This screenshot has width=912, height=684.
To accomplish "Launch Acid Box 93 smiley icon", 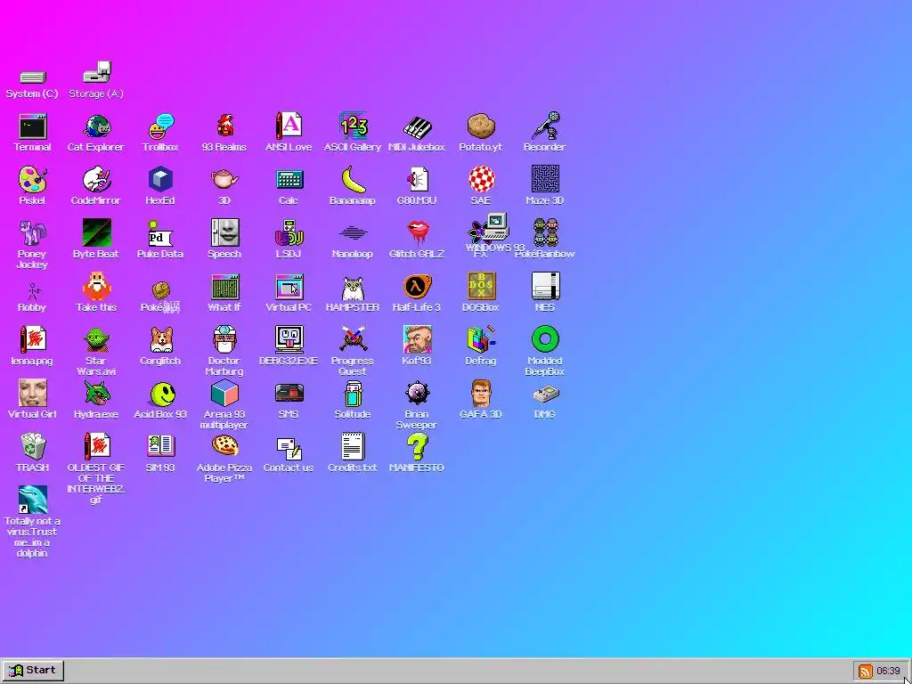I will 160,394.
